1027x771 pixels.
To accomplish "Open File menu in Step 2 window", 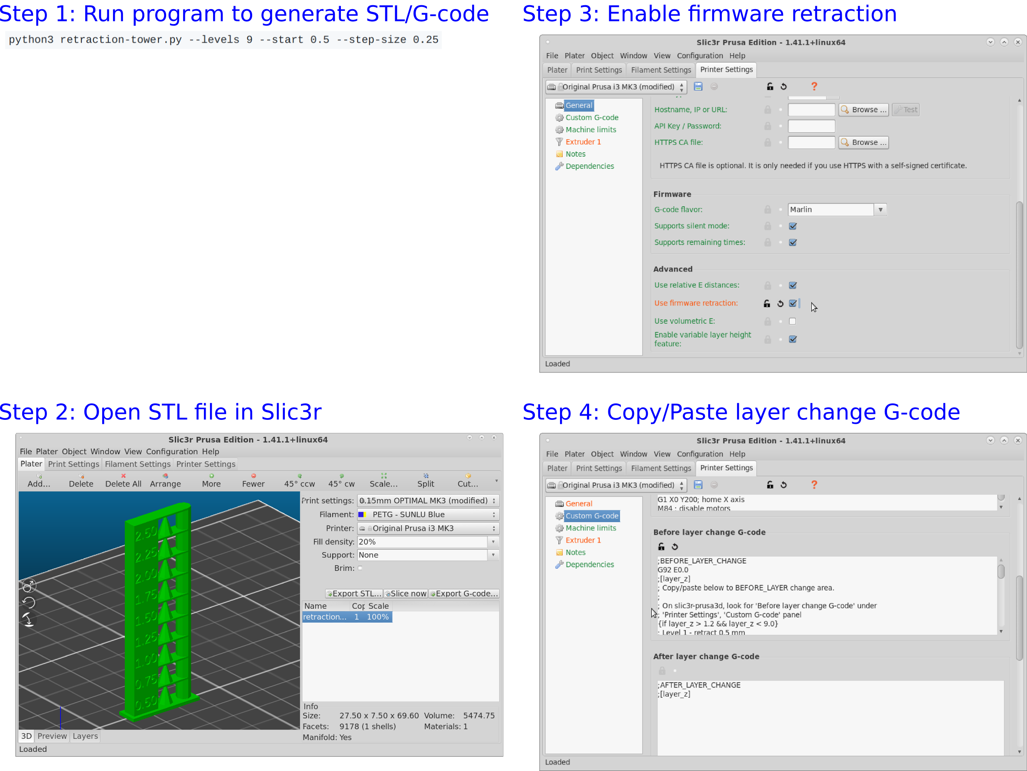I will tap(26, 451).
